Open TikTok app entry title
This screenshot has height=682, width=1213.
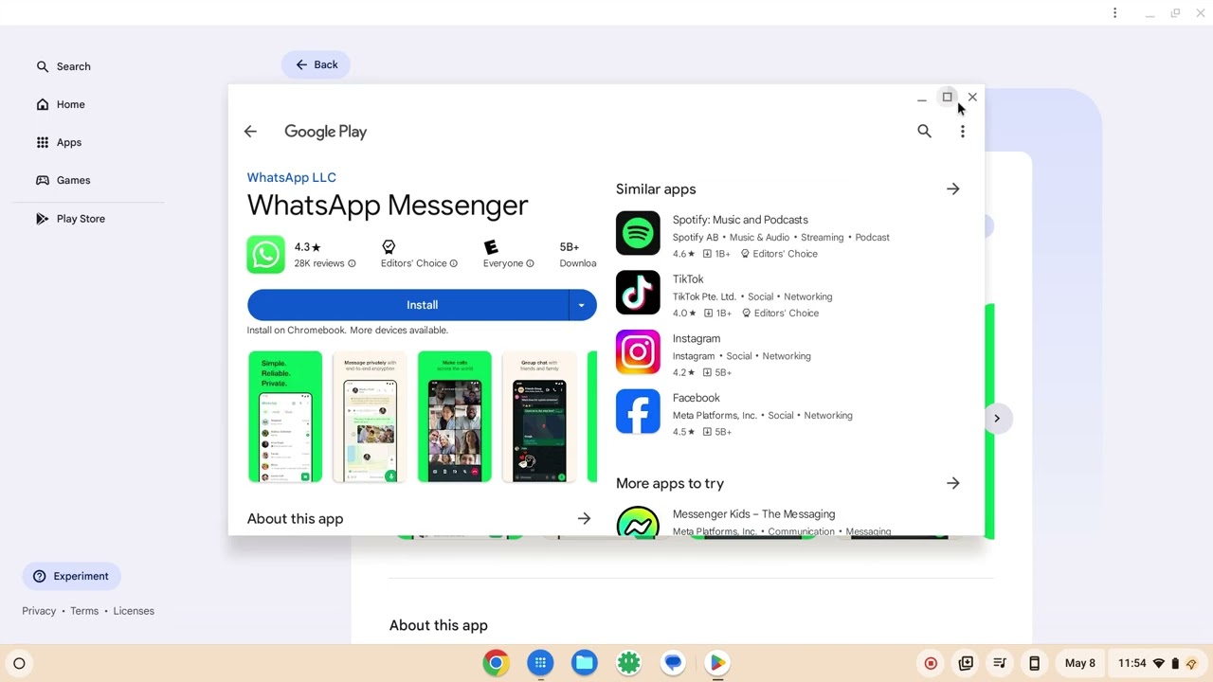[688, 279]
